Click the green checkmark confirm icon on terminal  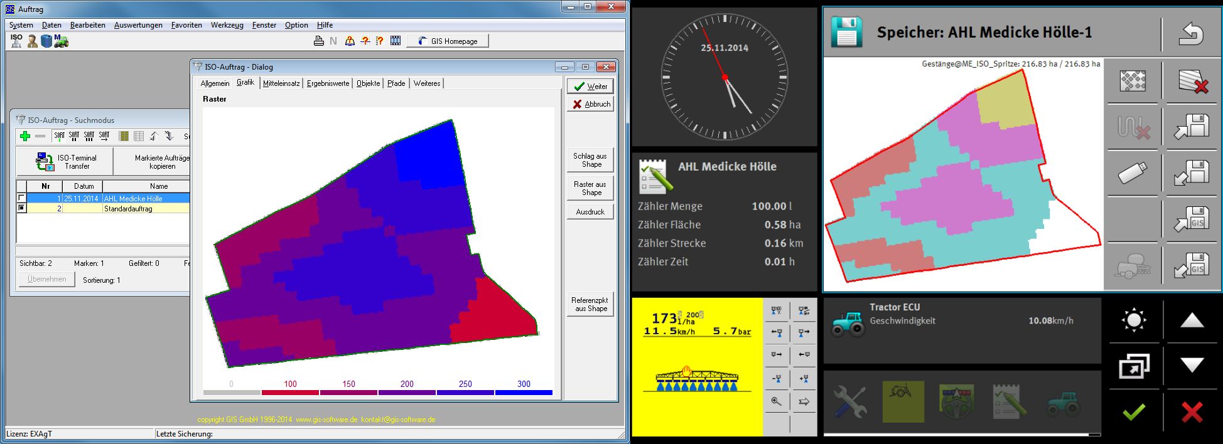pyautogui.click(x=1133, y=412)
